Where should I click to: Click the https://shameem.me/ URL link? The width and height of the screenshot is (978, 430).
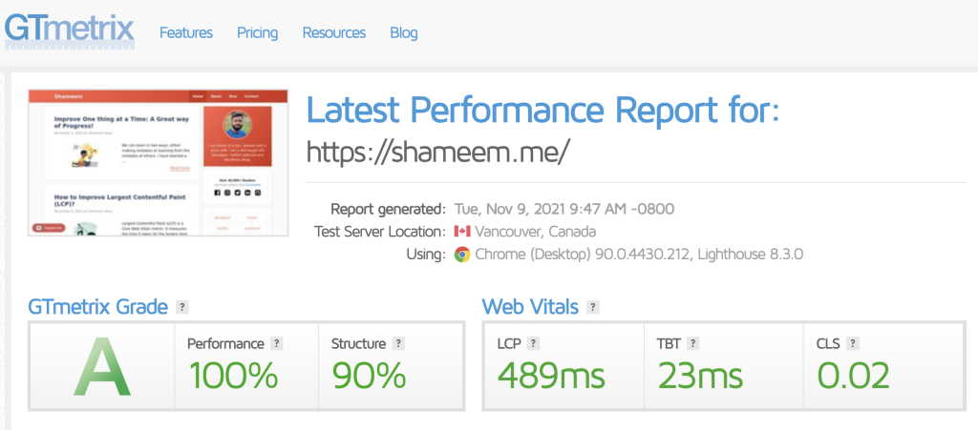[438, 151]
